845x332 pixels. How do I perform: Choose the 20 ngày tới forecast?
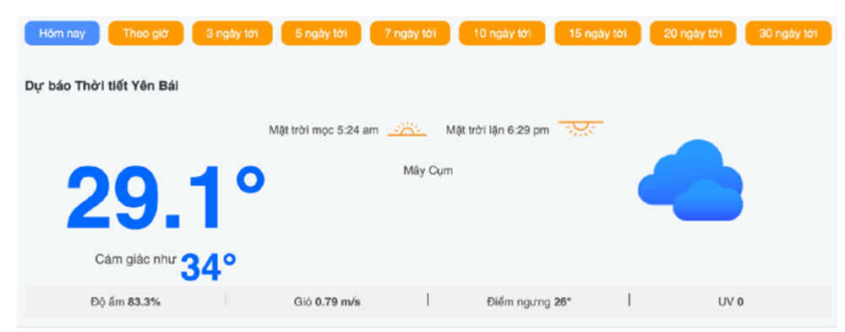(x=693, y=34)
